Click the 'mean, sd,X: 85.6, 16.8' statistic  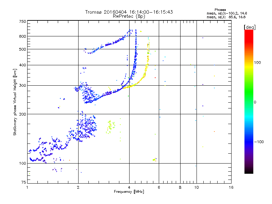pos(226,17)
